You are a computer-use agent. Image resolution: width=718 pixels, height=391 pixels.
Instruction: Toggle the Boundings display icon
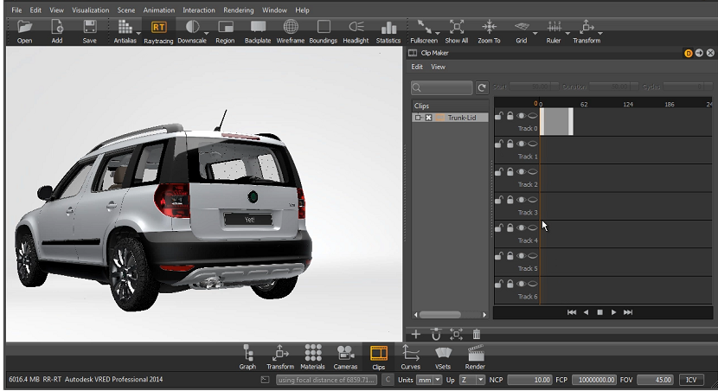pos(324,27)
